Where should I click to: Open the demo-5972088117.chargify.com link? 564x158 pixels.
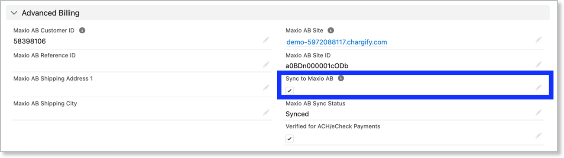pos(337,42)
